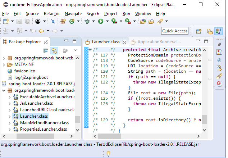Open the Navigate menu

coord(73,14)
